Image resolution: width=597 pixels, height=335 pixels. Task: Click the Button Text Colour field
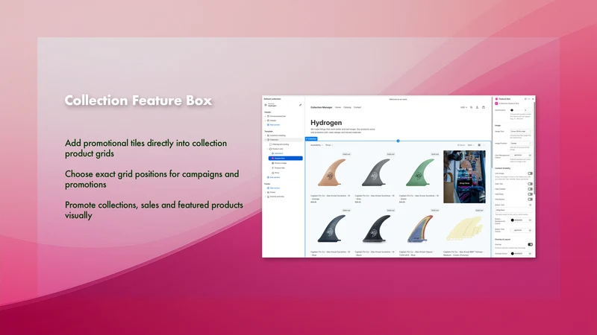[x=521, y=230]
